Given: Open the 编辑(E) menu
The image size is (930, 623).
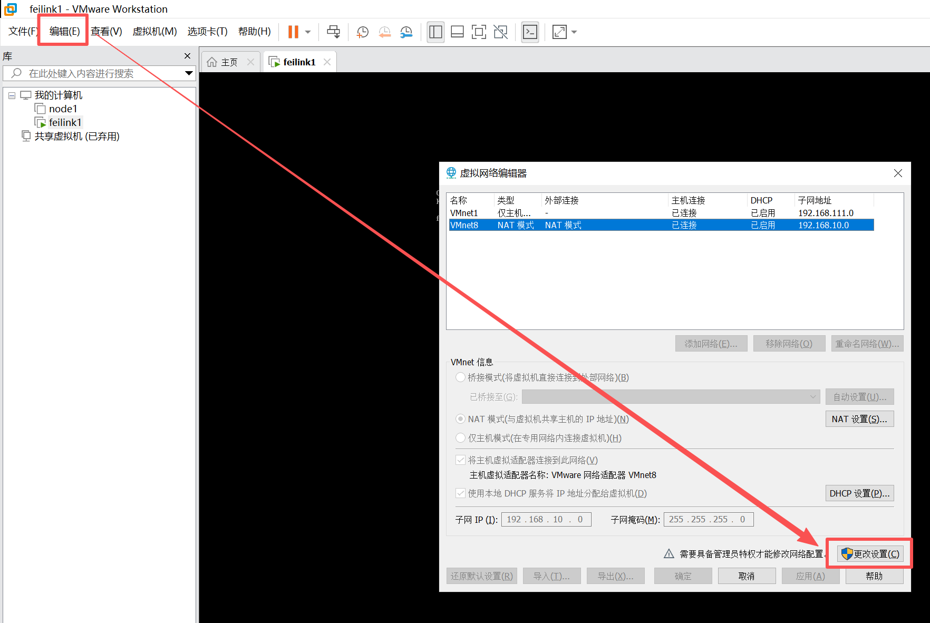Looking at the screenshot, I should pyautogui.click(x=64, y=31).
